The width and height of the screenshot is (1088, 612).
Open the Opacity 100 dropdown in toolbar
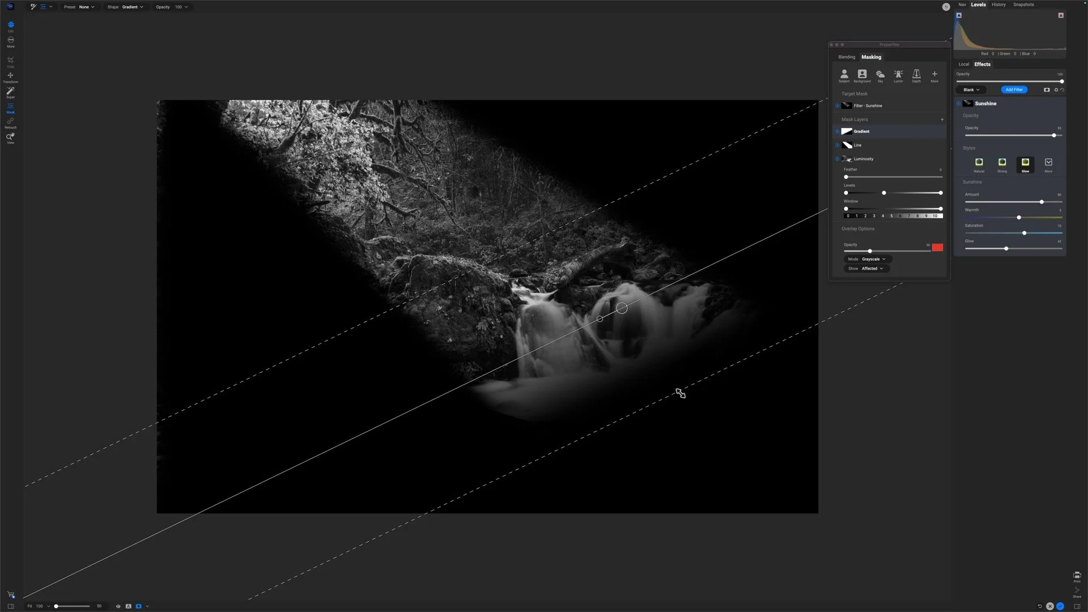tap(172, 7)
